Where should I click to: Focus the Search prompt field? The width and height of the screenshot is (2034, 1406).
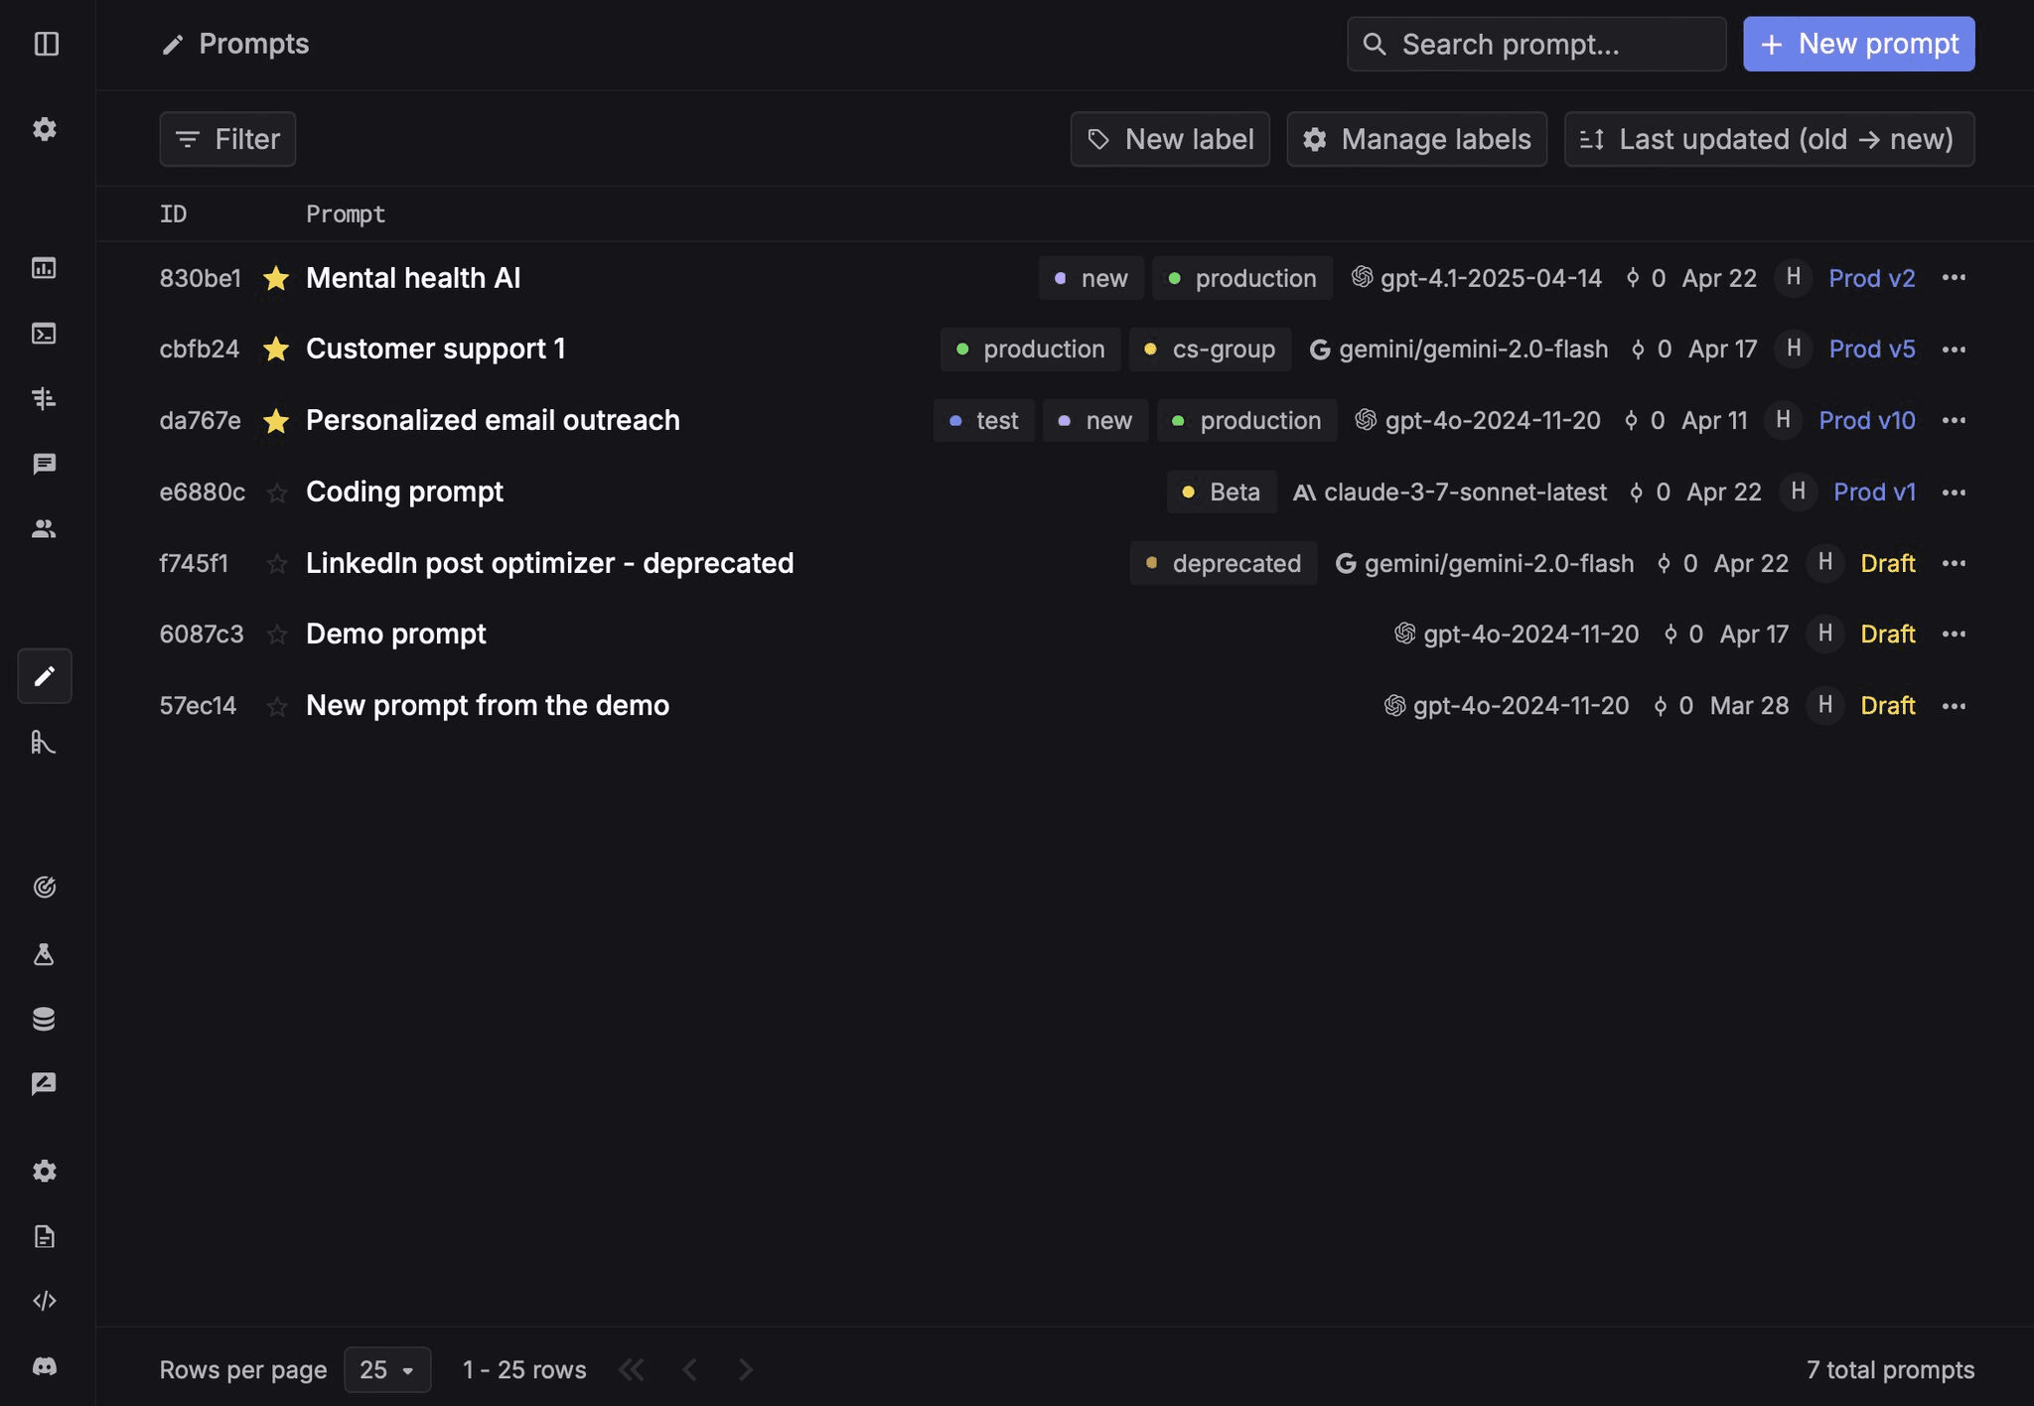[1535, 44]
